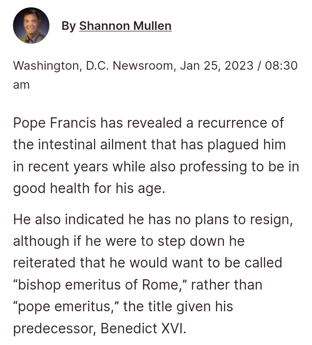Click the phrase "good health for his age"
This screenshot has width=312, height=345.
(x=89, y=189)
